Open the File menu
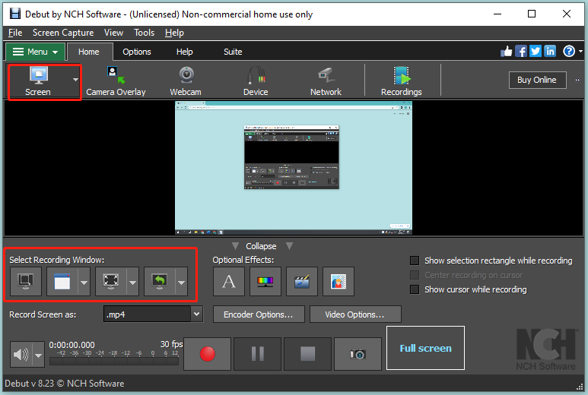The image size is (588, 395). [15, 33]
